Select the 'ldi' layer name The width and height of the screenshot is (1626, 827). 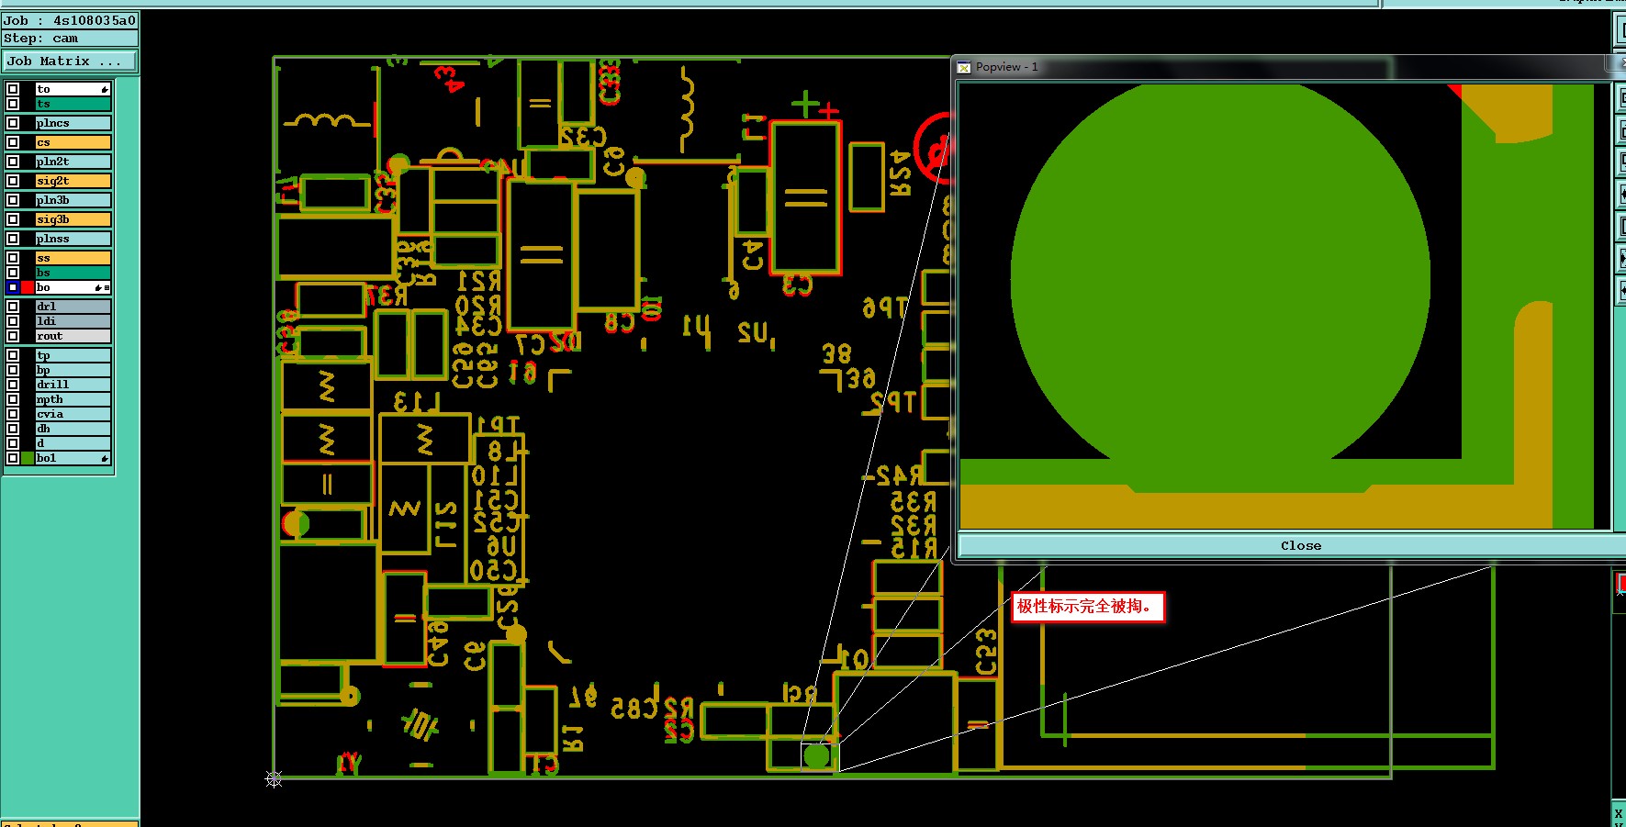tap(73, 321)
